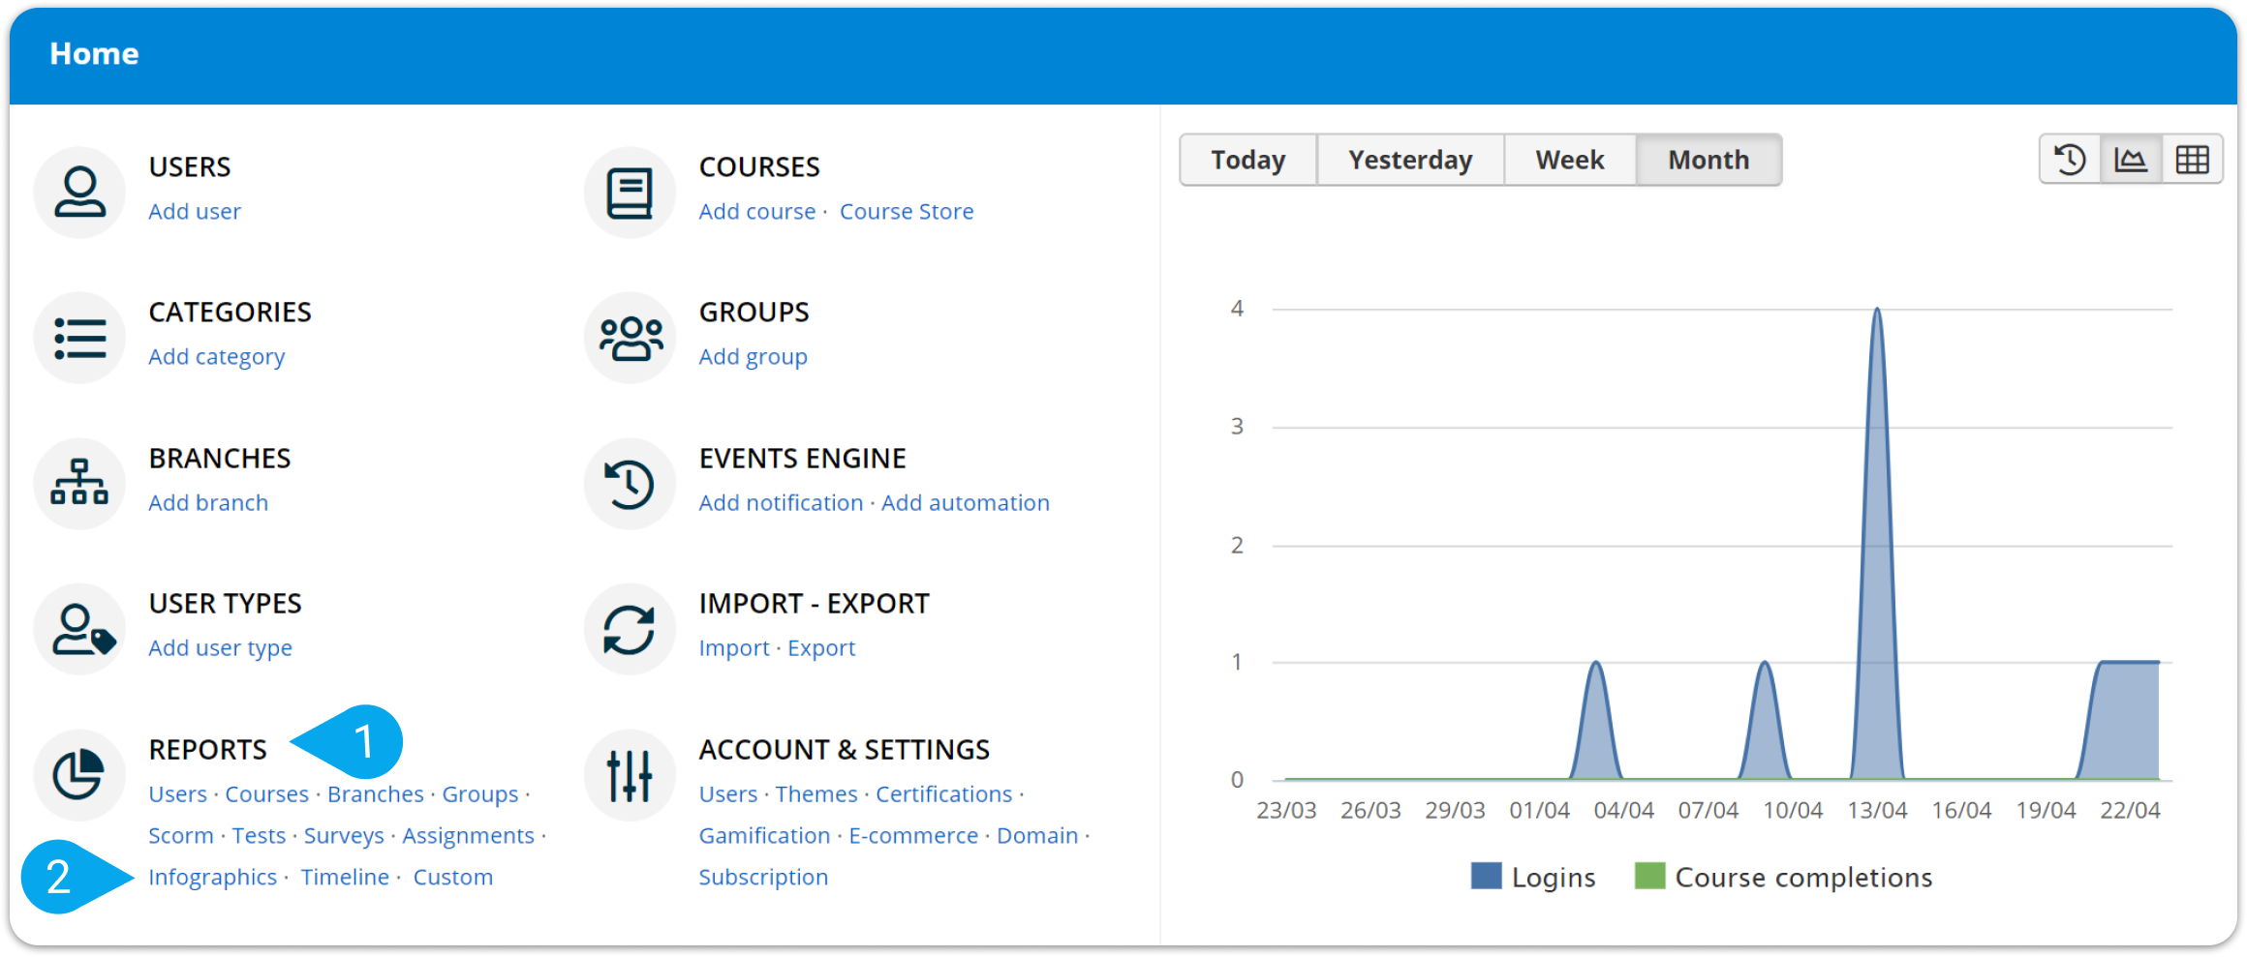Open the Import link
This screenshot has height=957, width=2247.
click(x=734, y=648)
